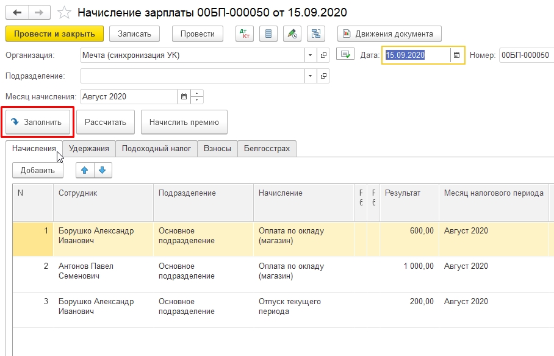Click the empty Подразделение input field
Image resolution: width=554 pixels, height=356 pixels.
pos(192,76)
